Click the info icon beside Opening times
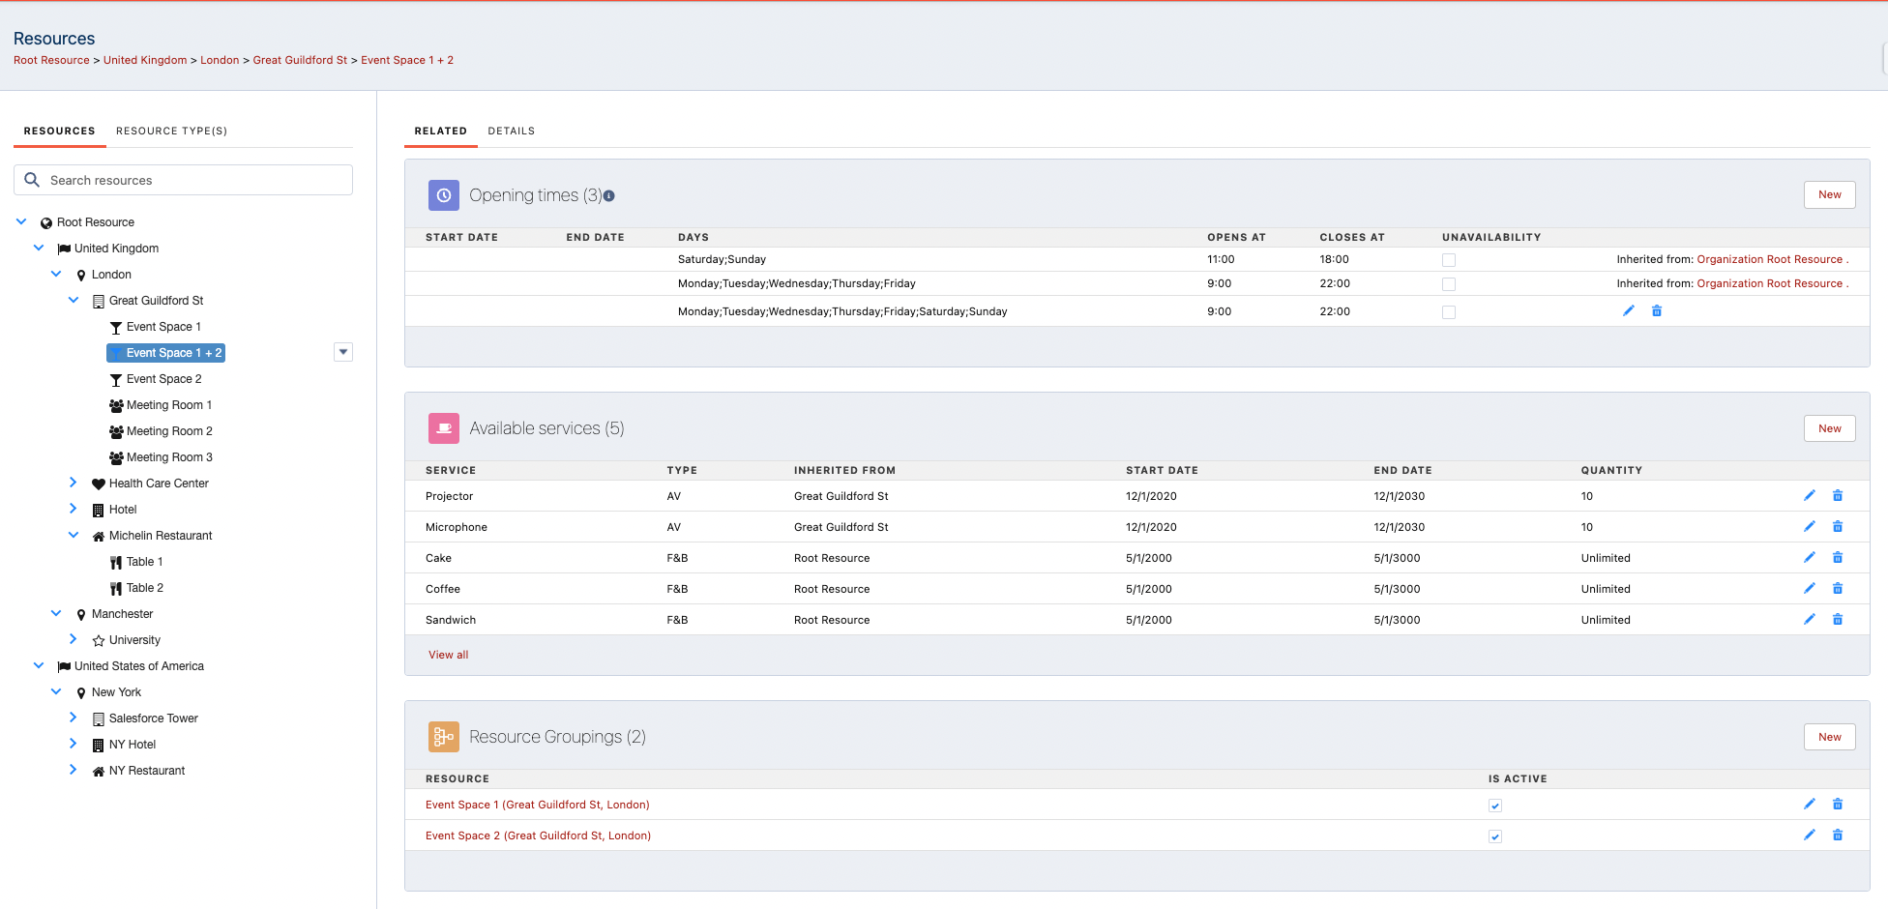 pos(609,196)
